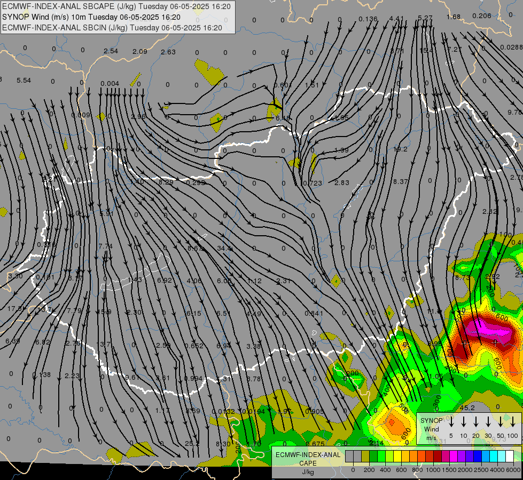Select the SBCAPE title line
Screen dimensions: 523x480
coord(116,6)
